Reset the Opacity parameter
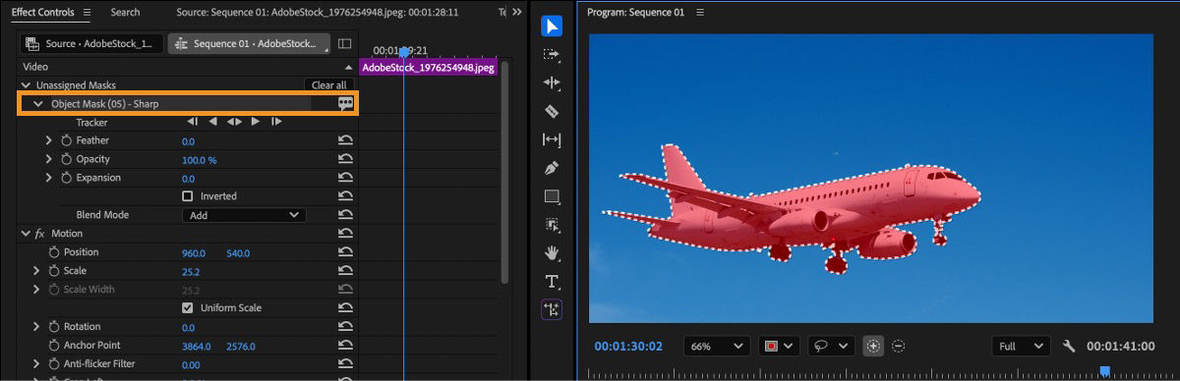1180x381 pixels. [345, 160]
